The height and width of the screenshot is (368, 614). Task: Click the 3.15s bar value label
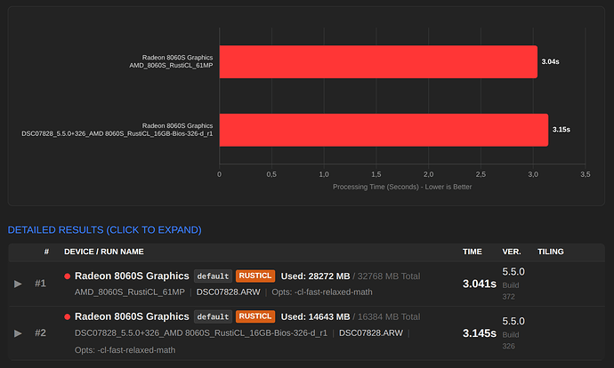561,130
